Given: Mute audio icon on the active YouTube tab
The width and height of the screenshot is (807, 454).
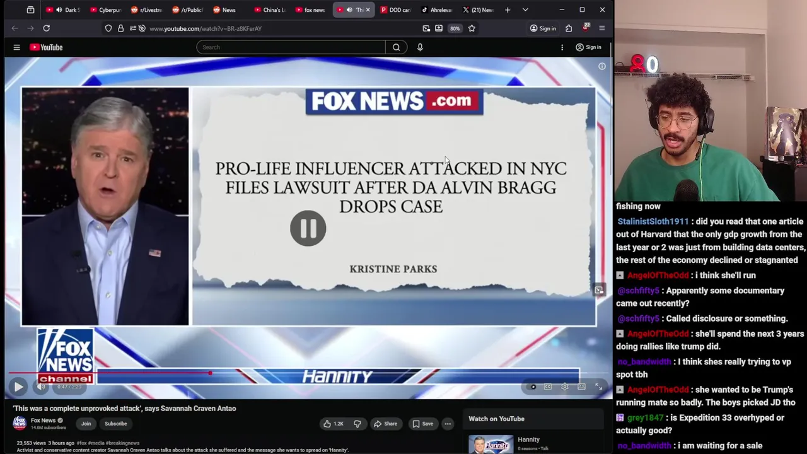Looking at the screenshot, I should (349, 10).
